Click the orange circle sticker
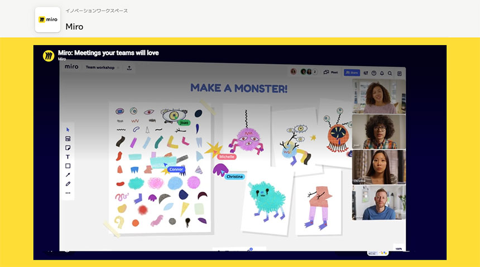This screenshot has width=480, height=267. point(135,223)
